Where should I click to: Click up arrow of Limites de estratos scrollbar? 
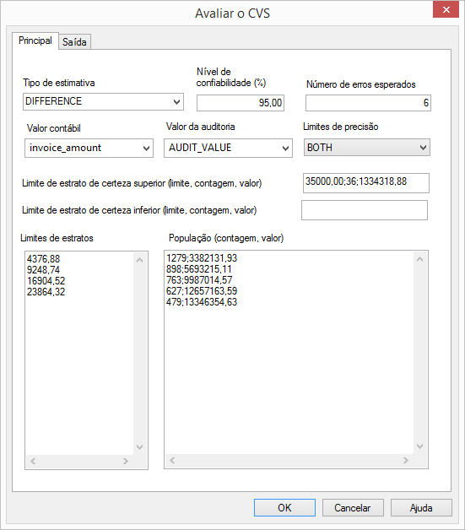[x=139, y=260]
